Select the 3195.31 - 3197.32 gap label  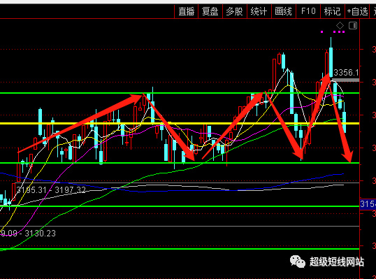tap(51, 190)
